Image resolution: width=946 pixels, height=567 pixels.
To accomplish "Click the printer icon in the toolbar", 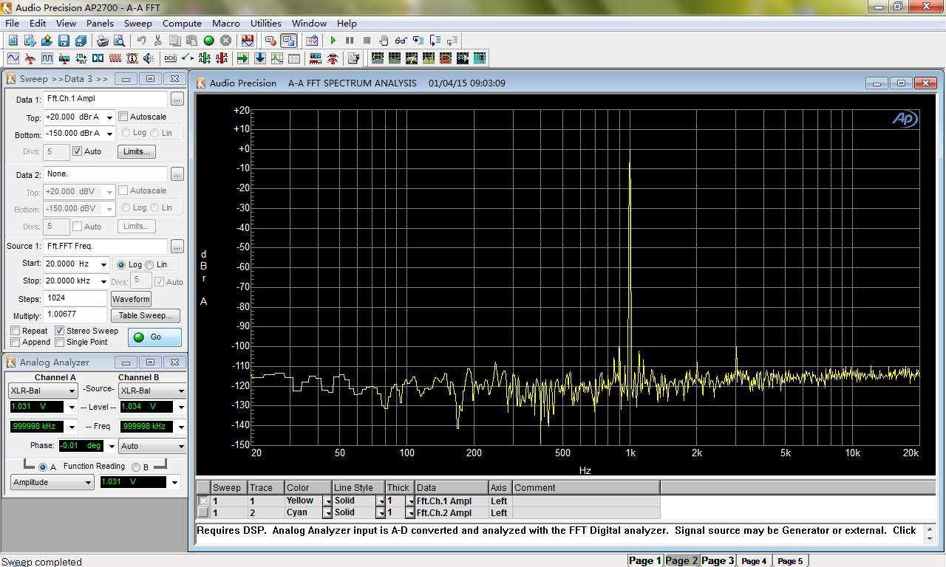I will 103,41.
